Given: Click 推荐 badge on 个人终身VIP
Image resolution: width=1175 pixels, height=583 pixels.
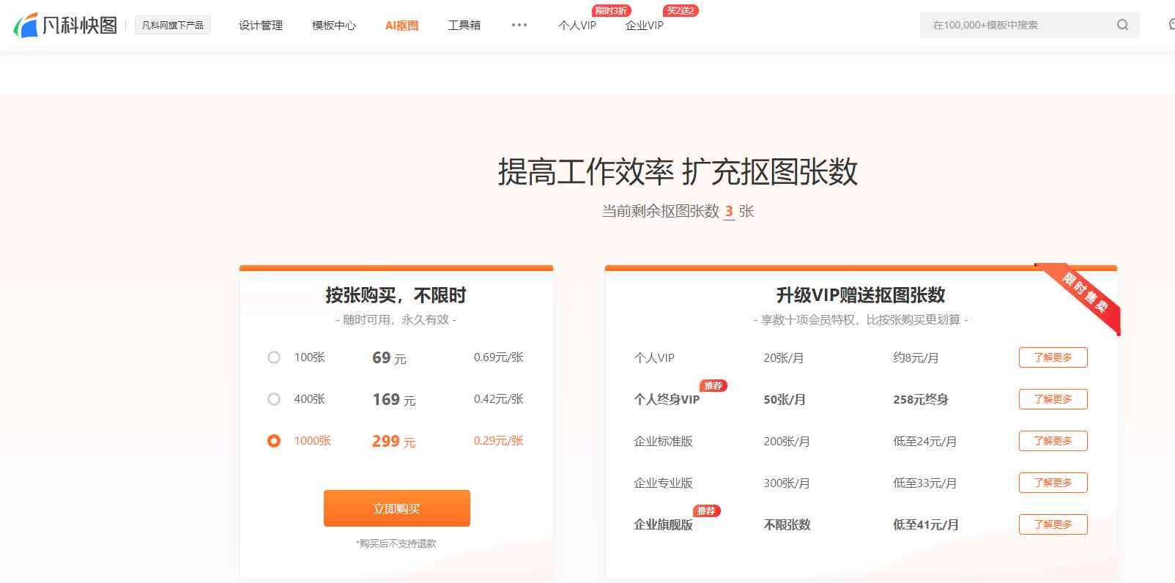Looking at the screenshot, I should [x=713, y=385].
